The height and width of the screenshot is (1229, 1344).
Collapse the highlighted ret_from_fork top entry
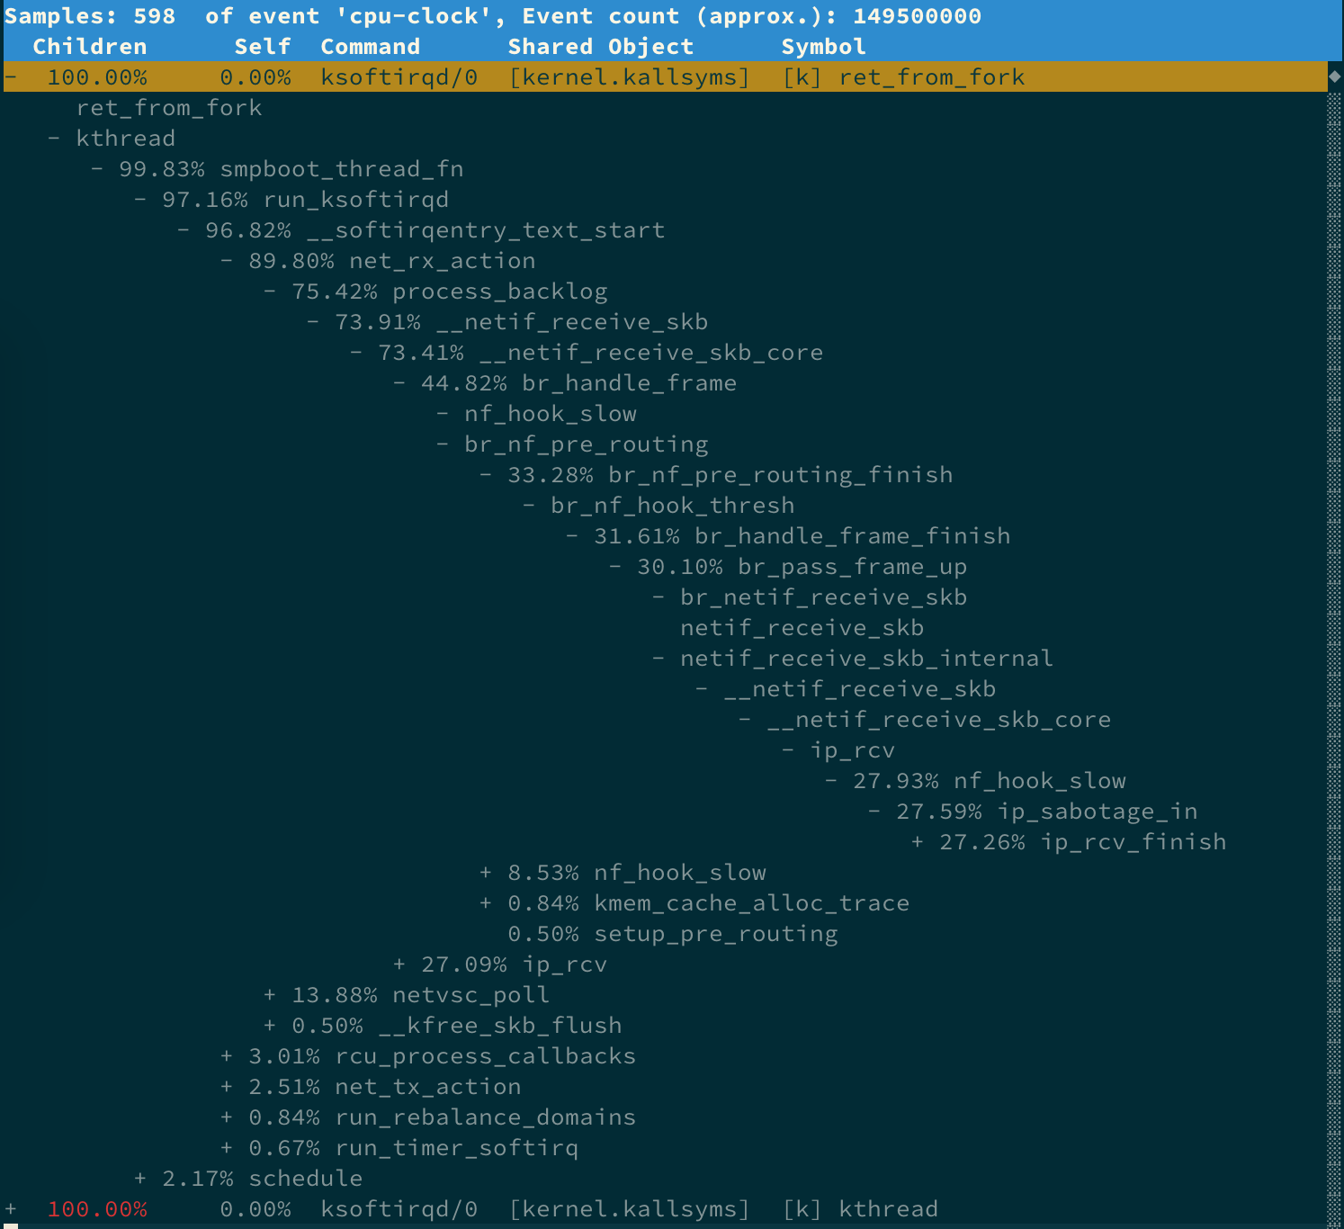11,77
